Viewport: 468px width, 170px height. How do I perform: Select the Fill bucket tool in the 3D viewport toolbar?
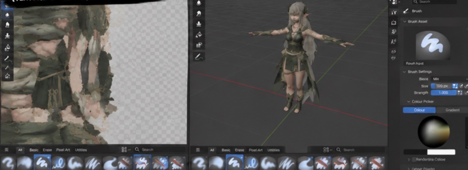[x=199, y=35]
